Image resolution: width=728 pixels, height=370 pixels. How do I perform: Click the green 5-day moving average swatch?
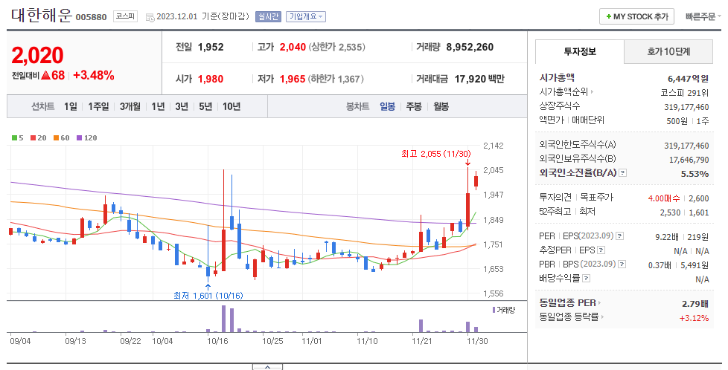(x=14, y=137)
